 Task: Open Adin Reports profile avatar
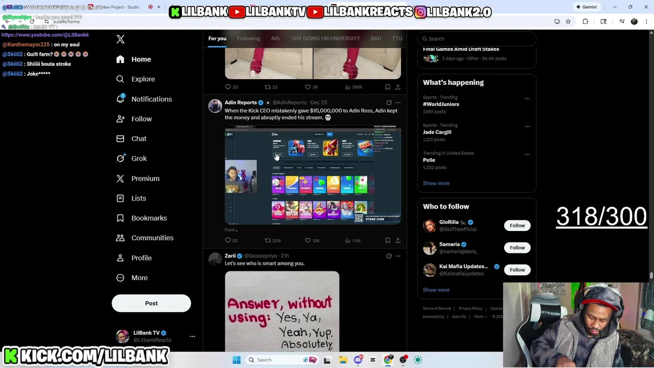[215, 106]
